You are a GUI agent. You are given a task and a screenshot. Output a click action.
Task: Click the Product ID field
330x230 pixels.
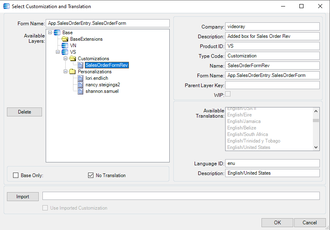pyautogui.click(x=272, y=46)
